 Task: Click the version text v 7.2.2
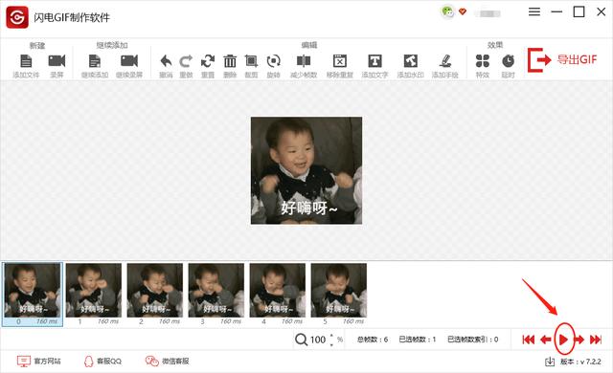581,362
